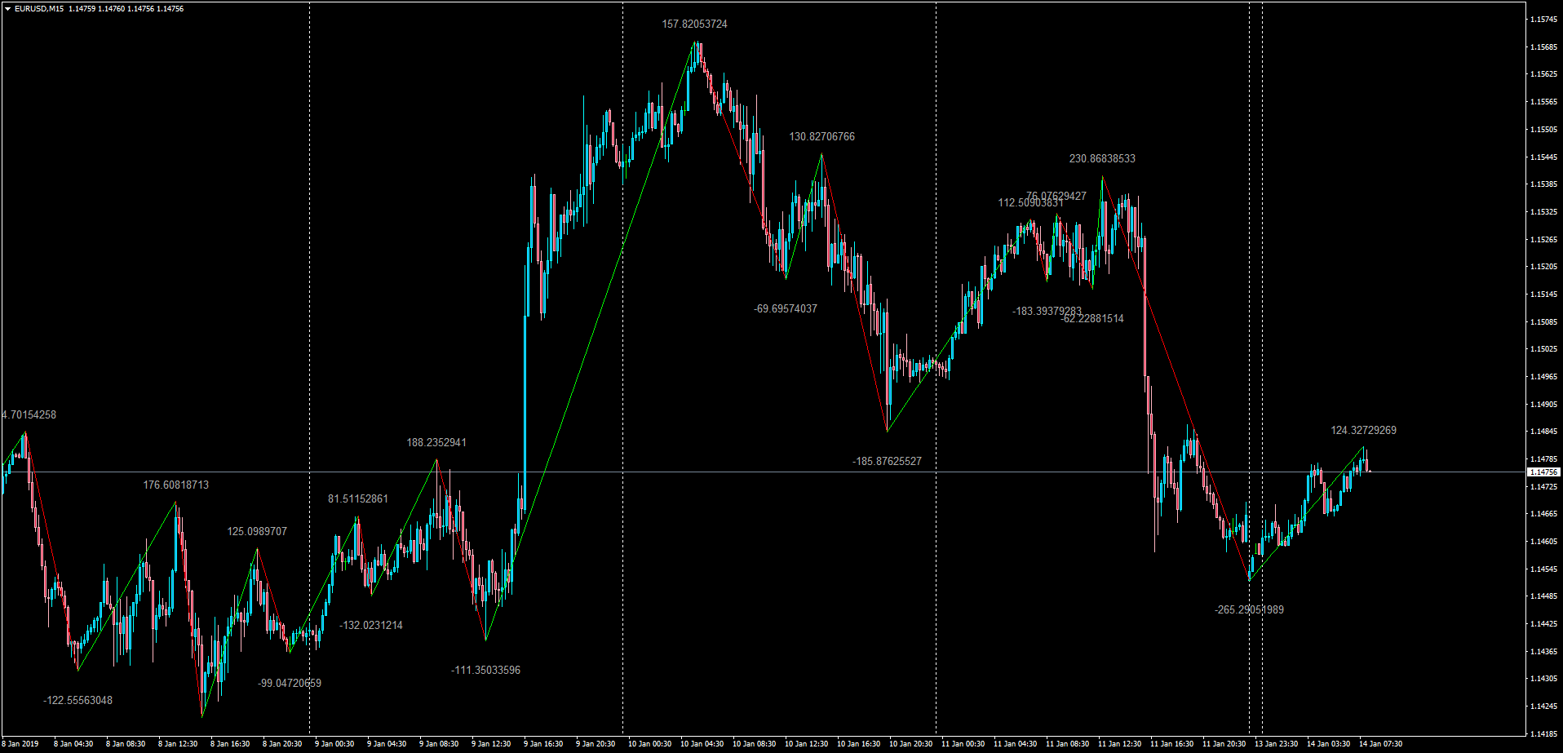
Task: Select the -122.55563048 label
Action: 78,701
